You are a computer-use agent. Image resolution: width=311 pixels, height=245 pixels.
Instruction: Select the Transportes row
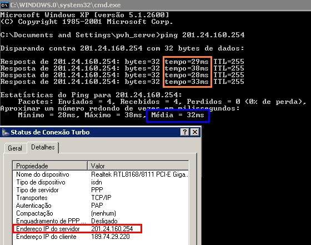pyautogui.click(x=101, y=198)
